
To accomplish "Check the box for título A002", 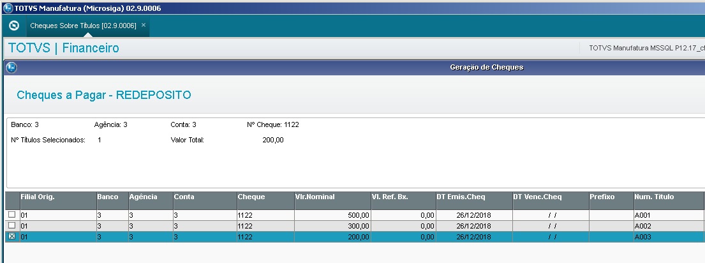I will click(x=11, y=226).
